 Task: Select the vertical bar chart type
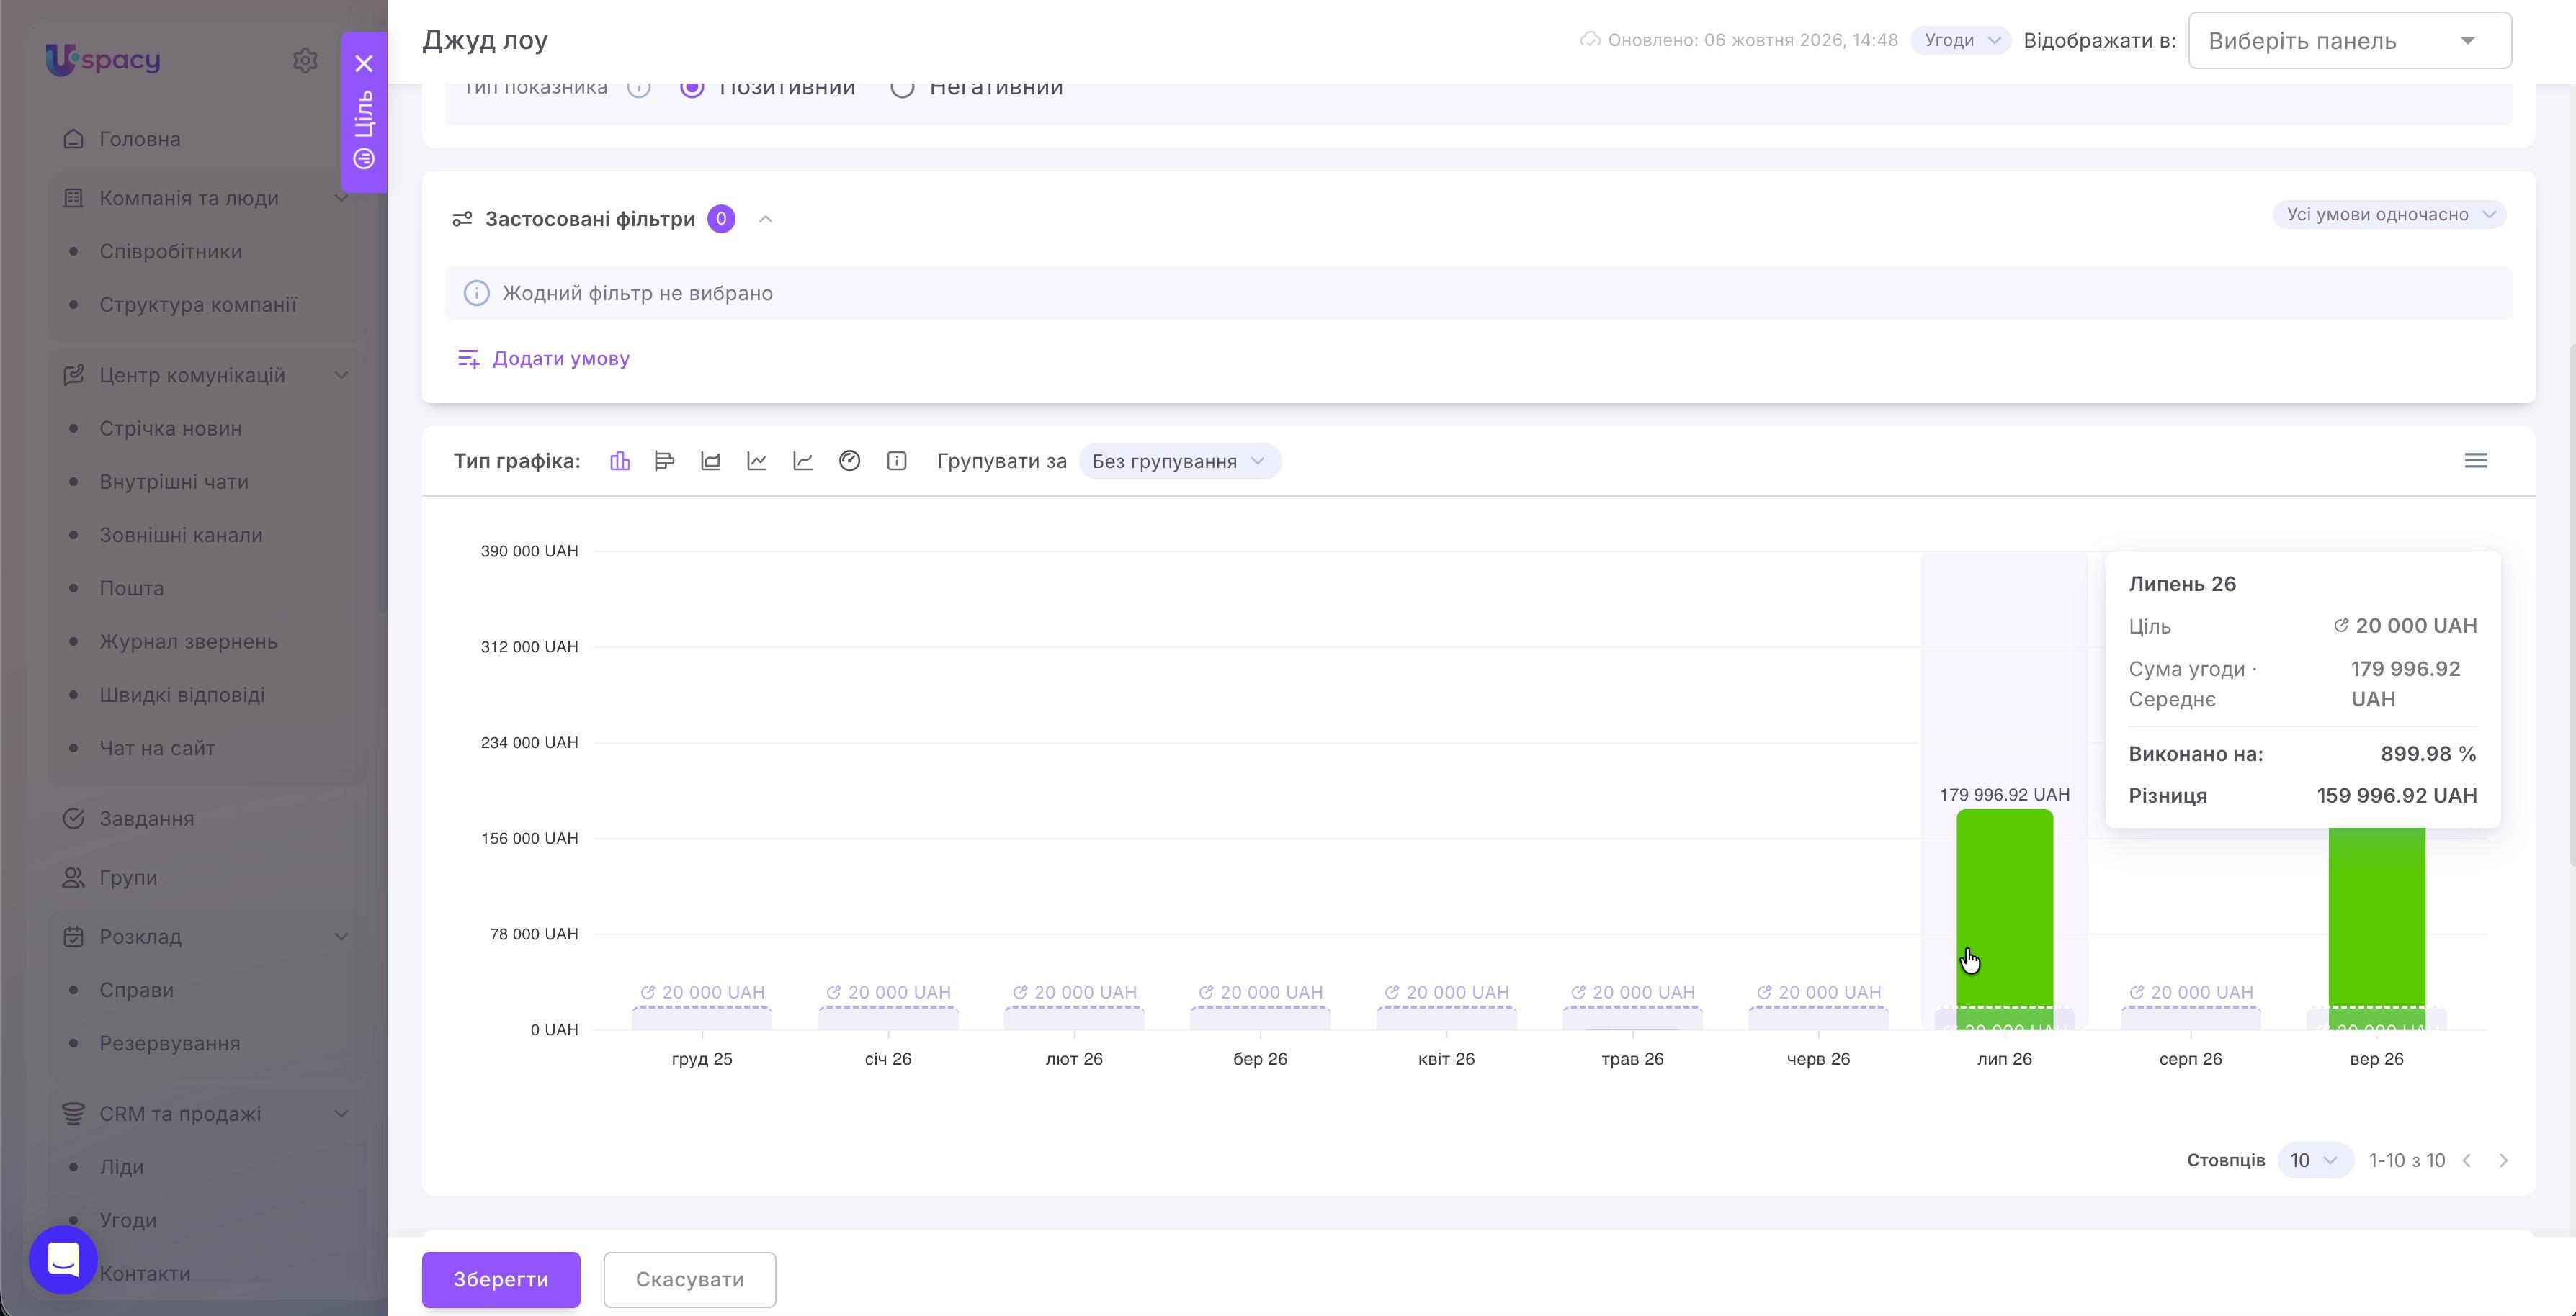tap(620, 461)
